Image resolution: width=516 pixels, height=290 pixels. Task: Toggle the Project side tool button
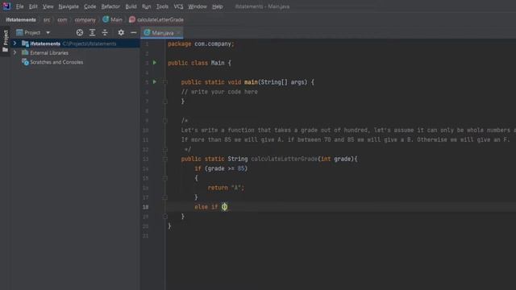tap(6, 41)
